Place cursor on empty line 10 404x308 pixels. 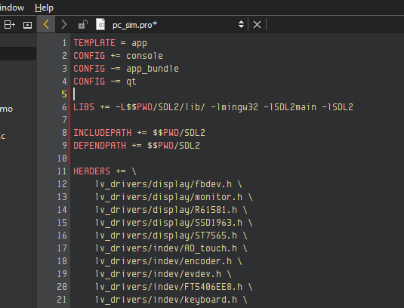(x=237, y=159)
